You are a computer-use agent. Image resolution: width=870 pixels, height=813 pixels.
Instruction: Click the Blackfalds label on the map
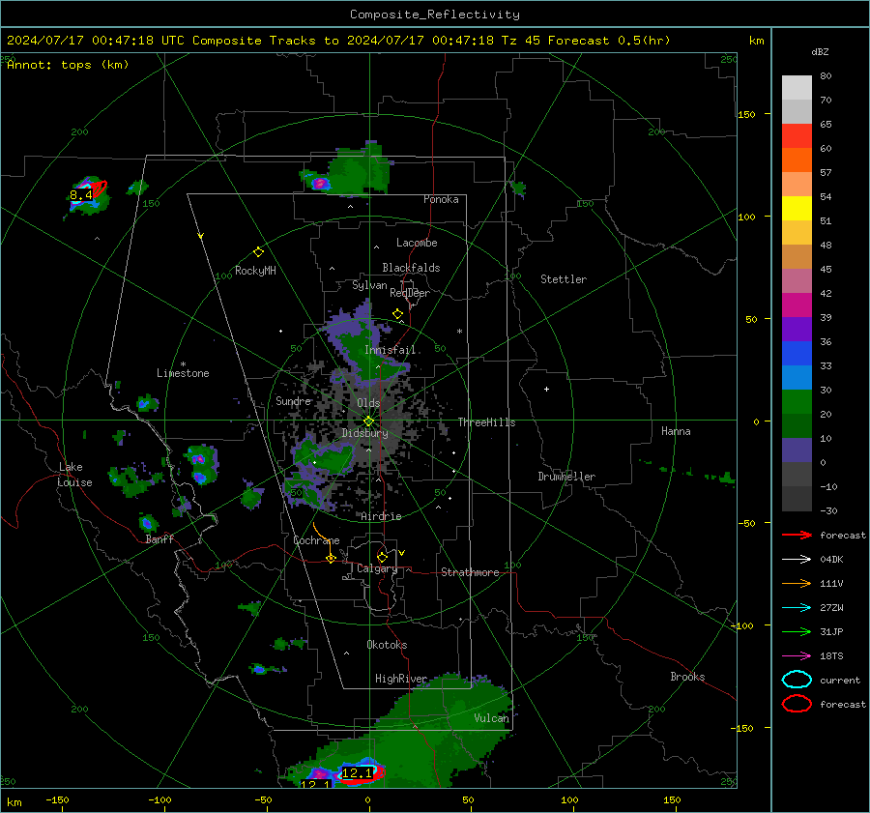point(411,268)
